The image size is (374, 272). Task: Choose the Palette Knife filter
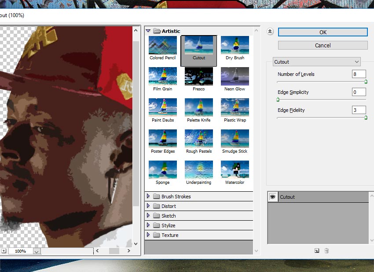tap(199, 107)
